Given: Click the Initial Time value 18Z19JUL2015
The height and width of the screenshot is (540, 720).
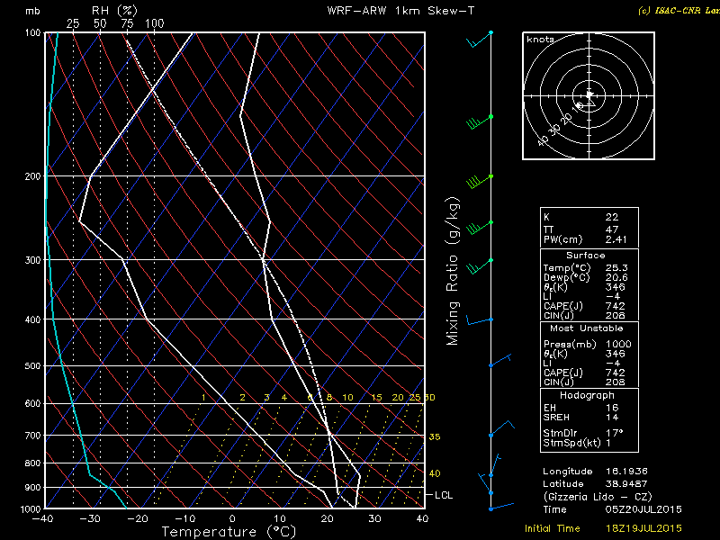Looking at the screenshot, I should tap(643, 528).
